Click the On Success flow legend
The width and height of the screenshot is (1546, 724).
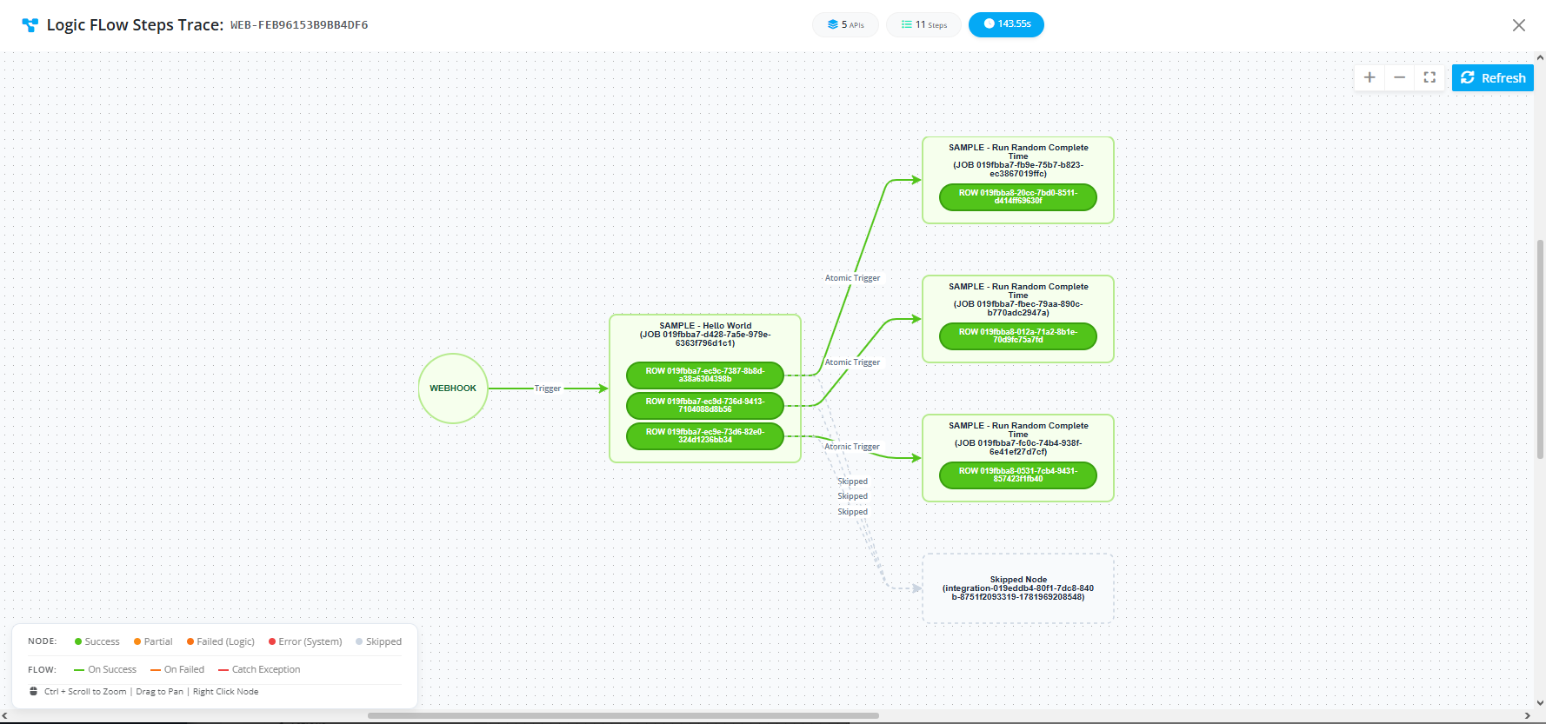[x=105, y=669]
